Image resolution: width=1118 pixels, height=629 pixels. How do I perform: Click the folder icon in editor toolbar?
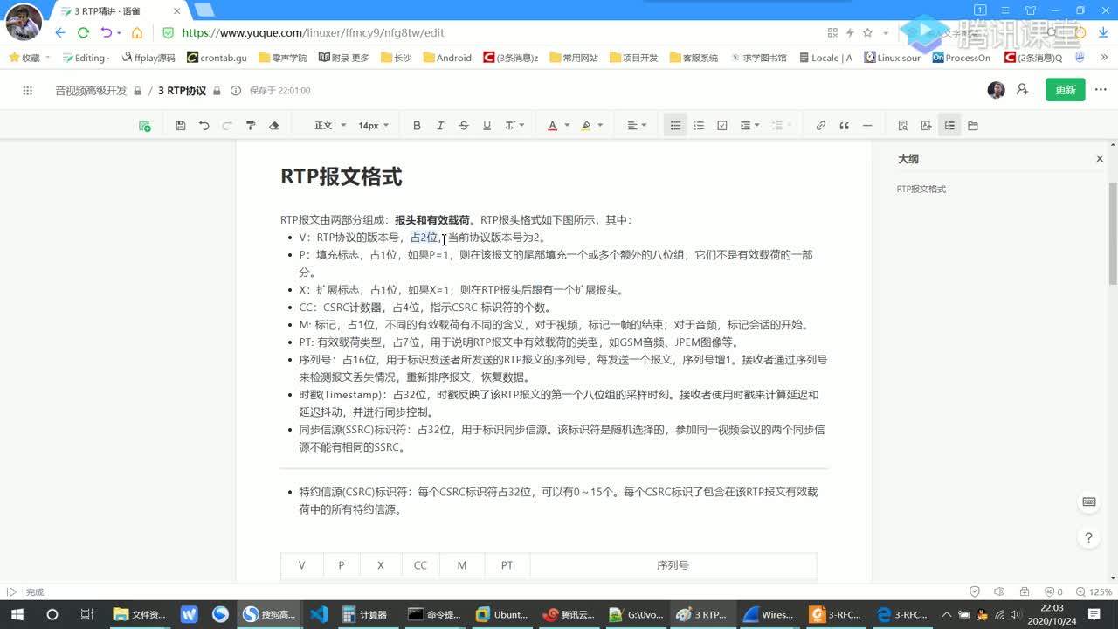coord(973,126)
